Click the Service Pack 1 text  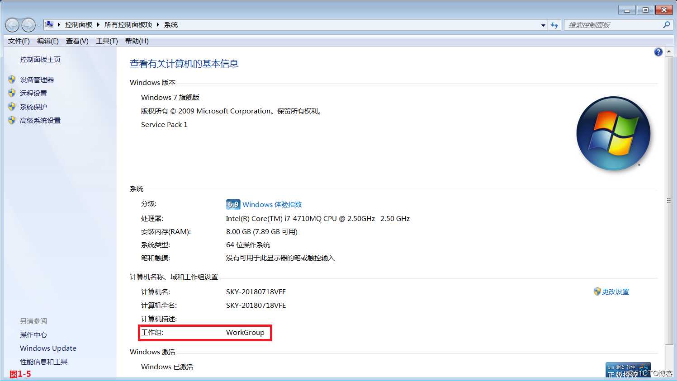click(x=164, y=125)
